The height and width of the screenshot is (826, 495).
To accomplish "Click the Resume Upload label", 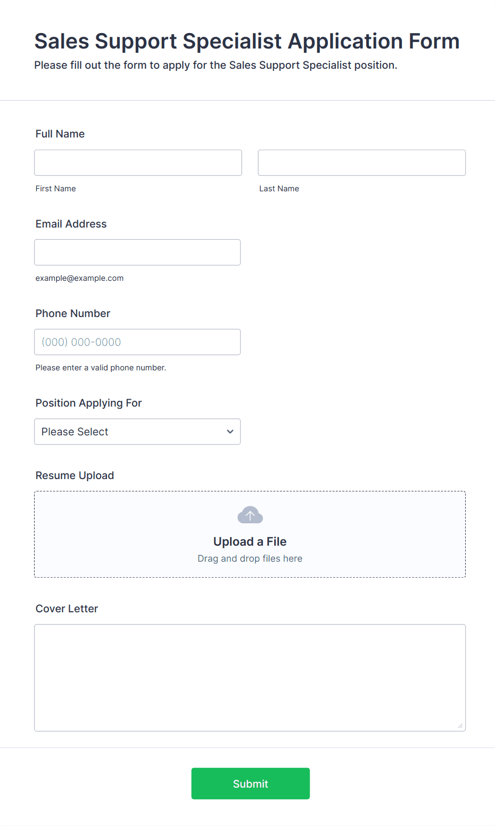I will pyautogui.click(x=75, y=475).
